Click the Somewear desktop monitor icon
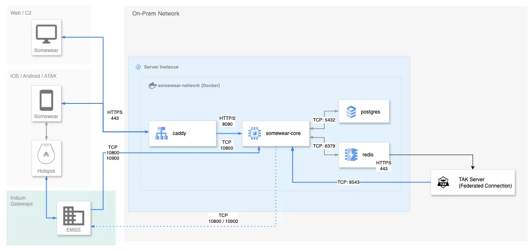531x251 pixels. click(46, 34)
